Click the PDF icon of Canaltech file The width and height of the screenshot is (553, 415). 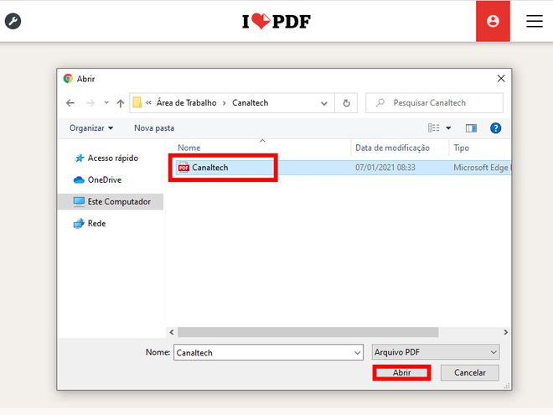pos(183,168)
